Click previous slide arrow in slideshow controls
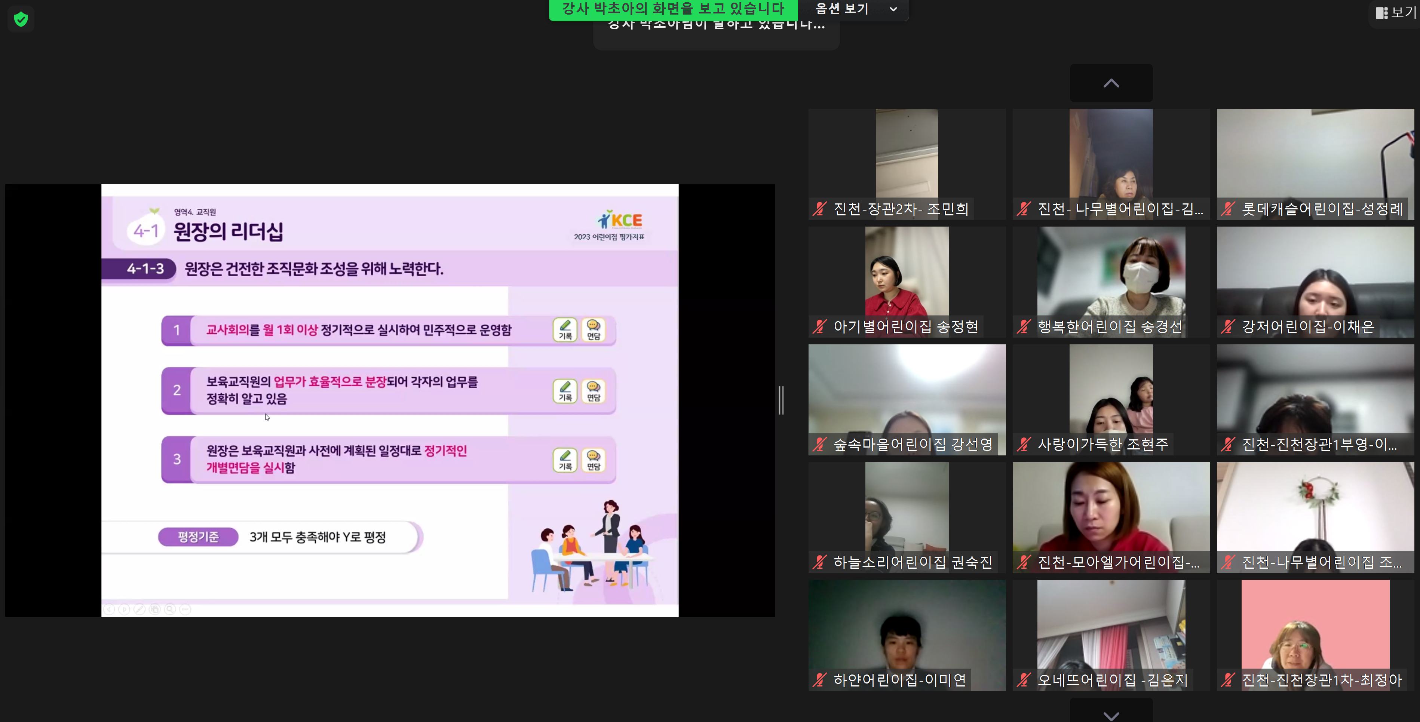1420x722 pixels. pos(109,609)
